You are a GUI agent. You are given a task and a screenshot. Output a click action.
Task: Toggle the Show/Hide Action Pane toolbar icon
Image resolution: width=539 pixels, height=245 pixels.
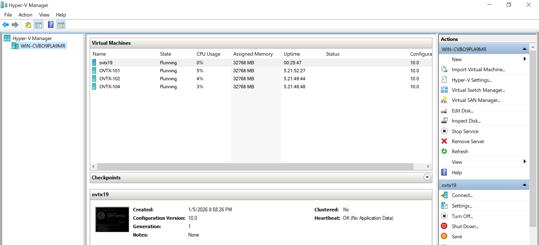(x=61, y=25)
